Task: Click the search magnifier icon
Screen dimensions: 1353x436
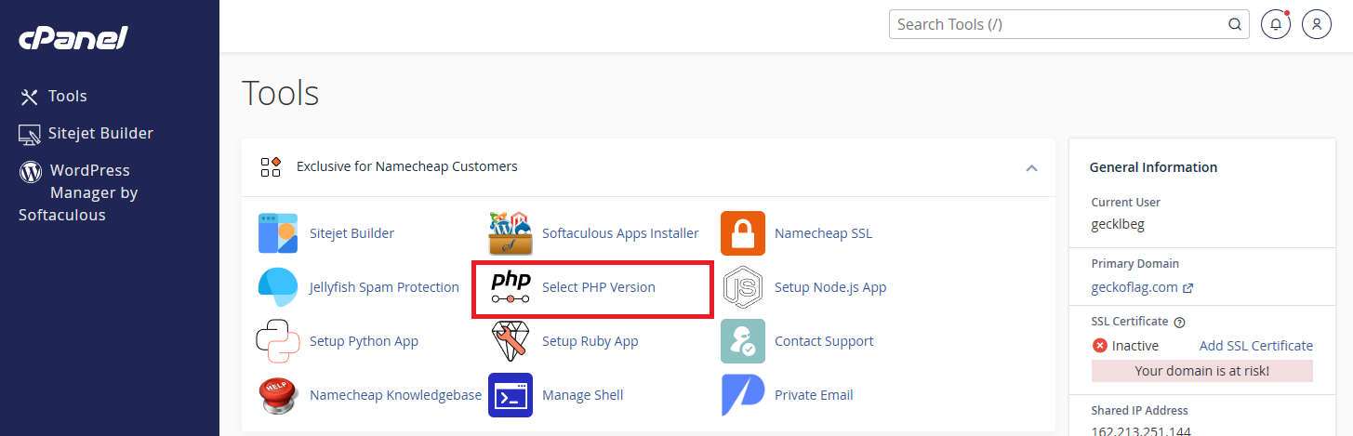Action: click(1235, 24)
